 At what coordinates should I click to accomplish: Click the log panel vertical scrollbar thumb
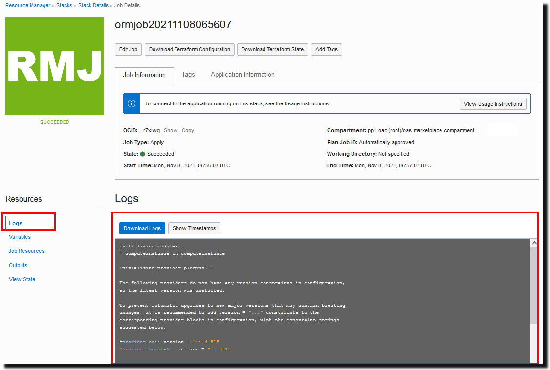pyautogui.click(x=534, y=285)
